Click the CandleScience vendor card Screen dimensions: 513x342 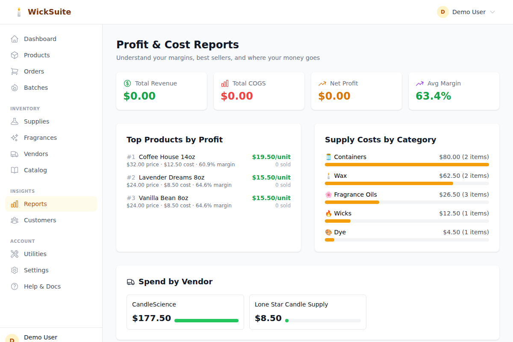[185, 312]
